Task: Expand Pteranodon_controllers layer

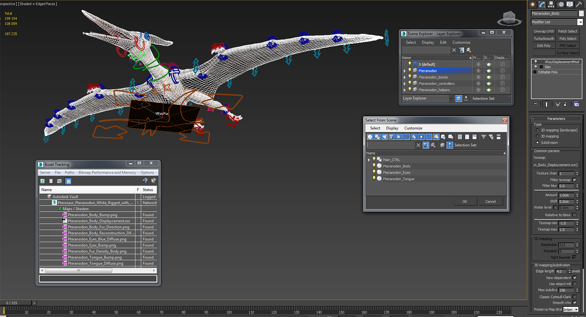Action: click(x=405, y=83)
